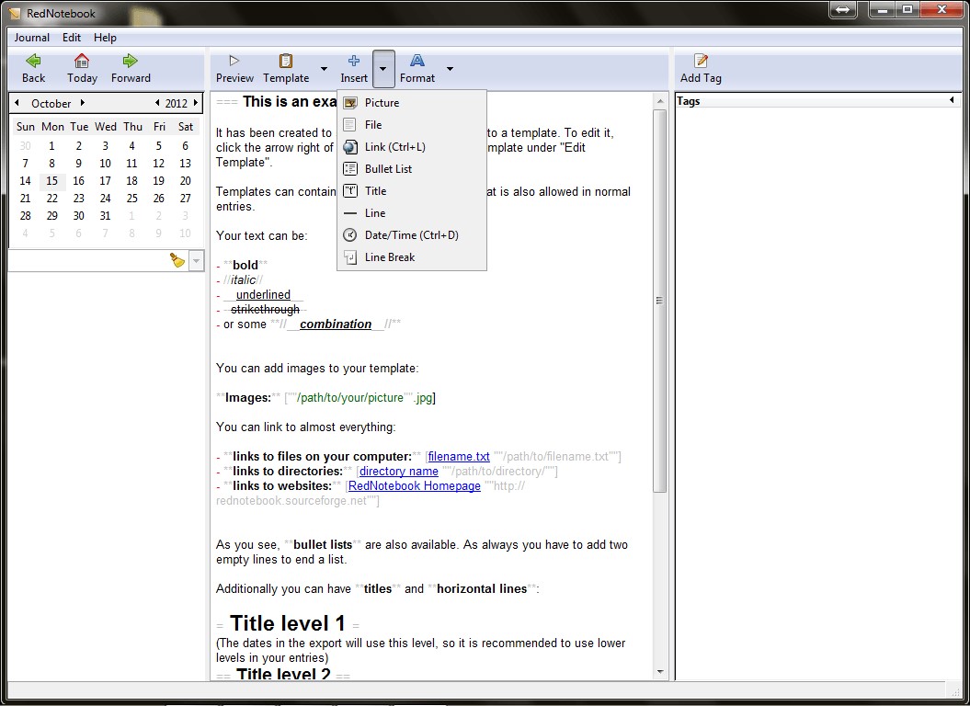Choose Bullet List in Insert menu
Screen dimensions: 970x706
pos(388,169)
